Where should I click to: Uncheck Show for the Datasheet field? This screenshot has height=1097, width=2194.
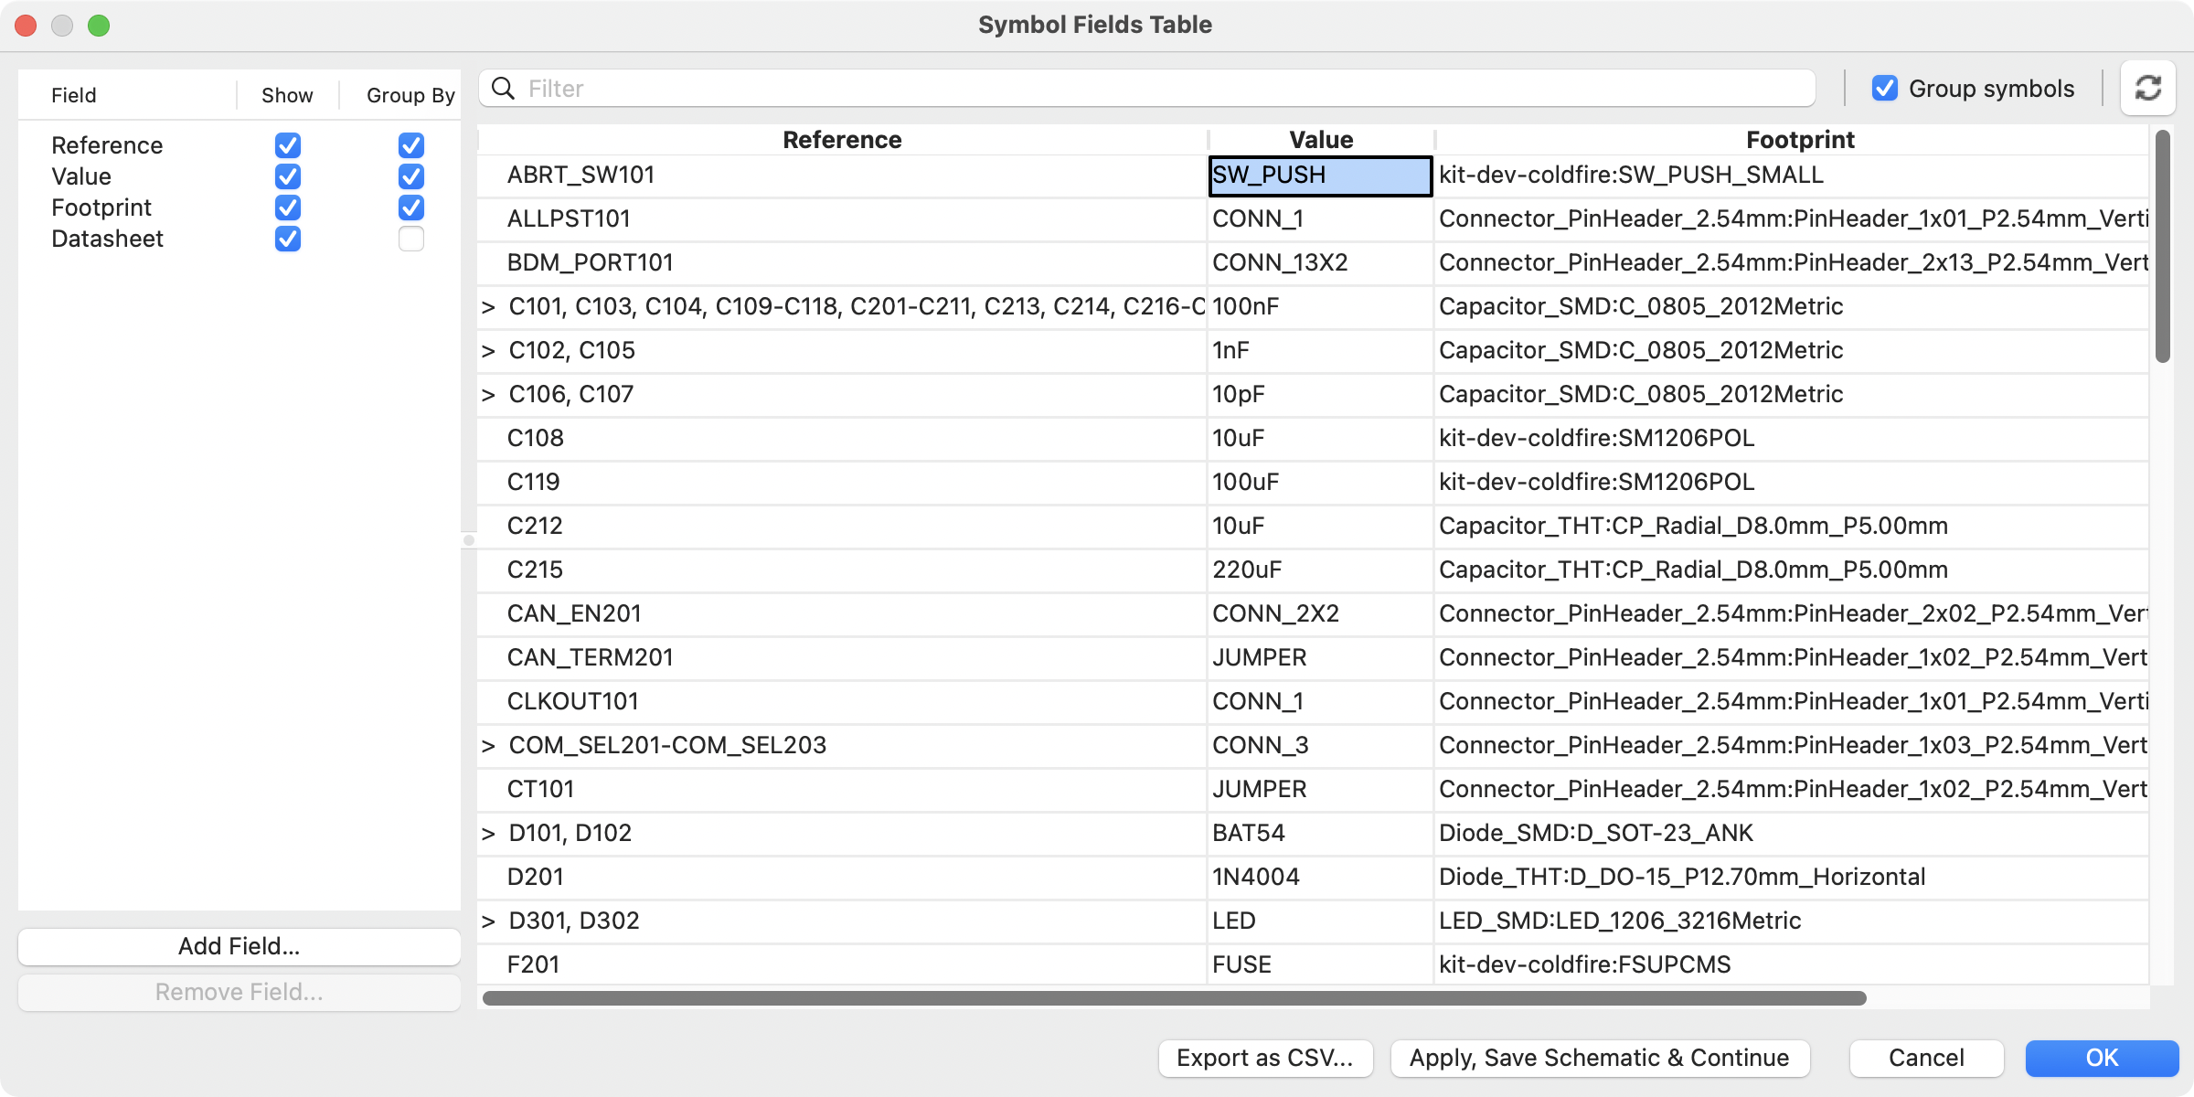point(287,239)
